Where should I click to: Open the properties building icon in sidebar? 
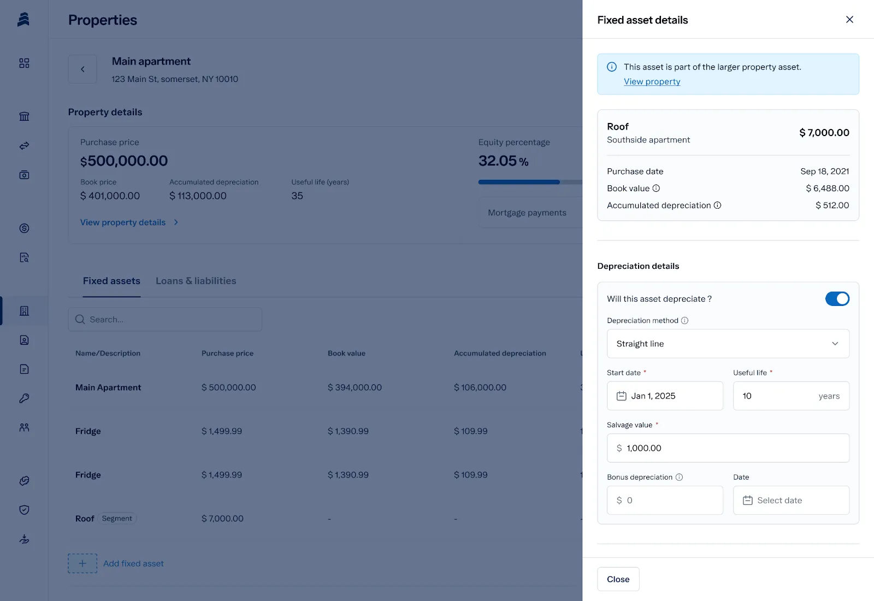[x=24, y=311]
